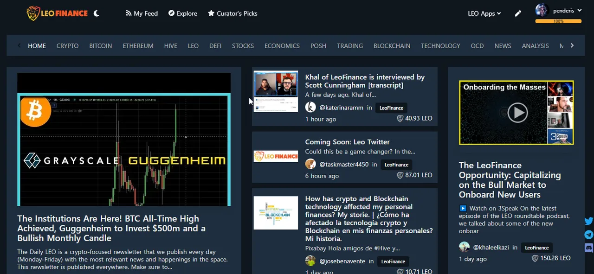Select the STOCKS tab
594x274 pixels.
[243, 46]
